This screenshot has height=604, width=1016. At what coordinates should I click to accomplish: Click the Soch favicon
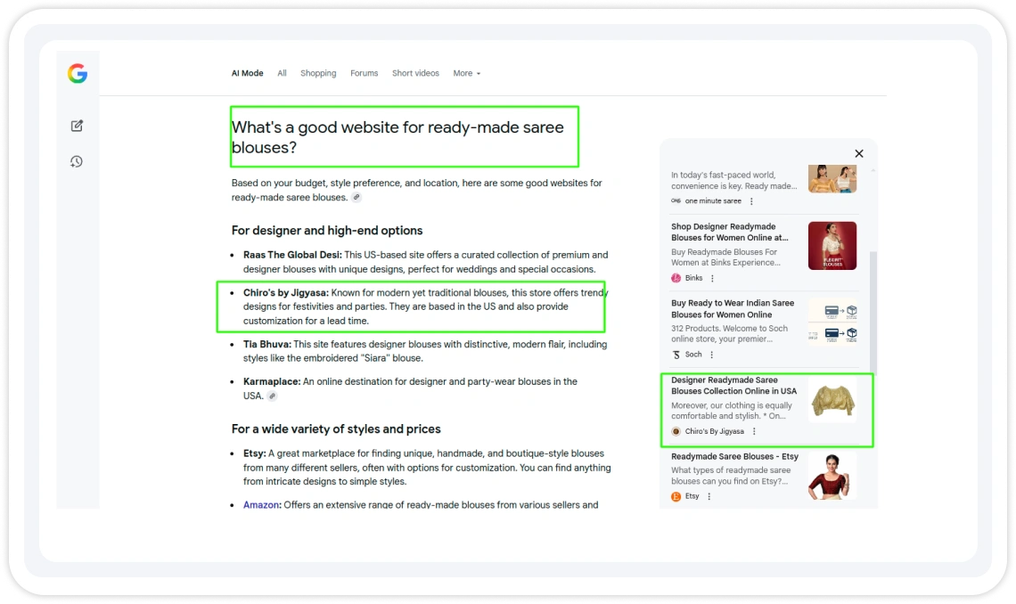pos(676,355)
